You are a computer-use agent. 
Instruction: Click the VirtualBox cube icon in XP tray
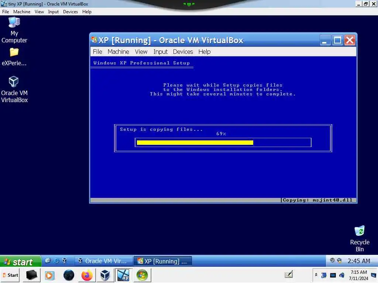(339, 261)
